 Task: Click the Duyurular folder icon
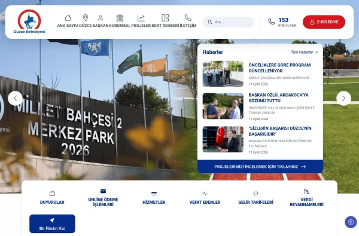(52, 194)
